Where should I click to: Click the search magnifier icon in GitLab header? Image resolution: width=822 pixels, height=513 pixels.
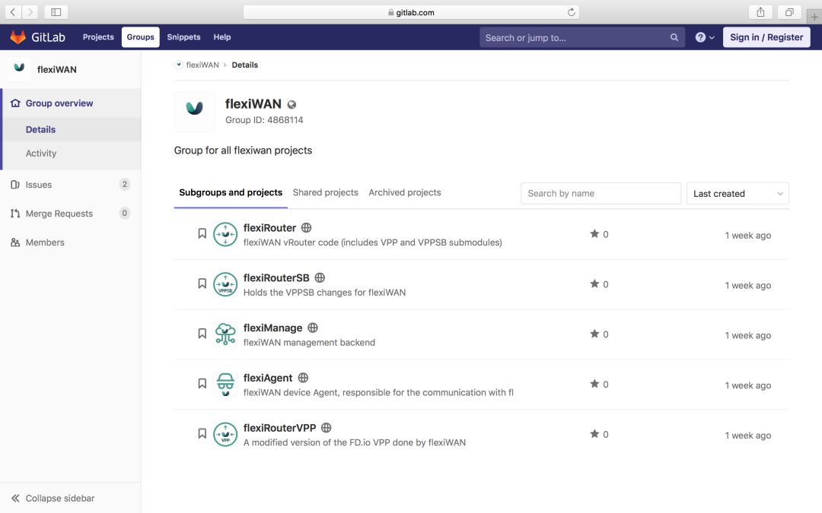pos(674,37)
